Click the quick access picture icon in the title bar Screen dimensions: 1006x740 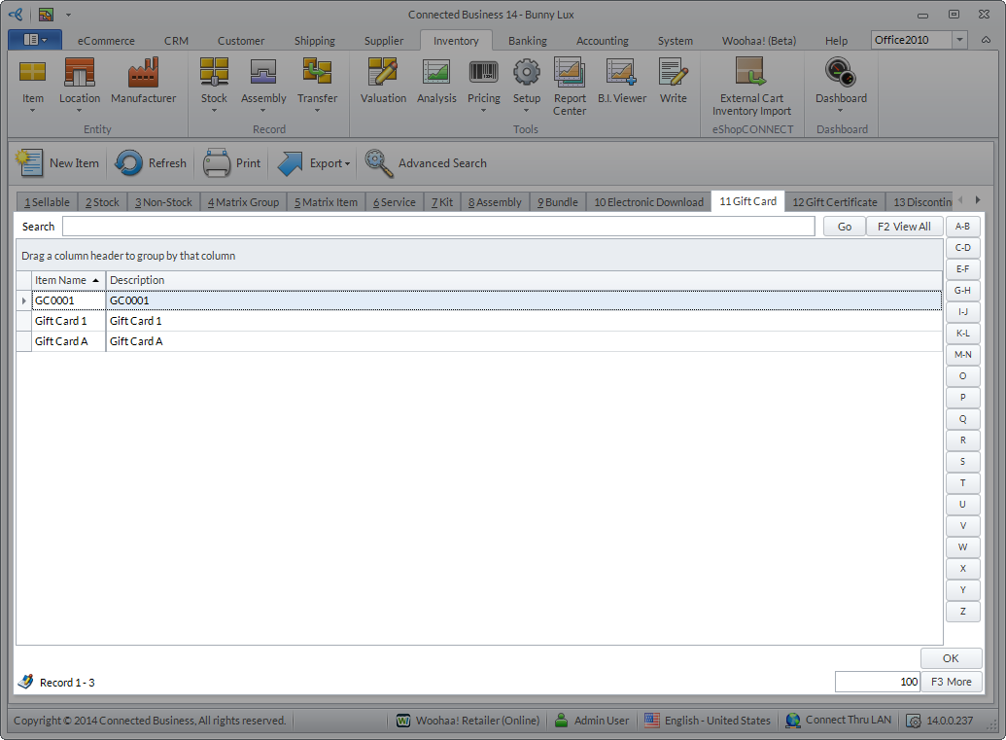[46, 15]
